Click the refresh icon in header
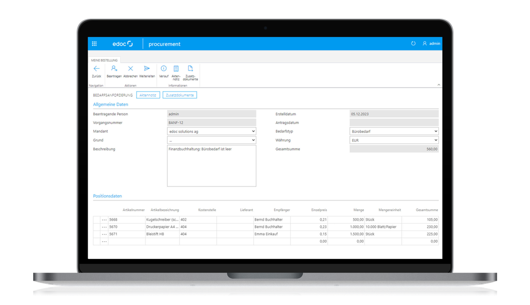 [x=413, y=43]
